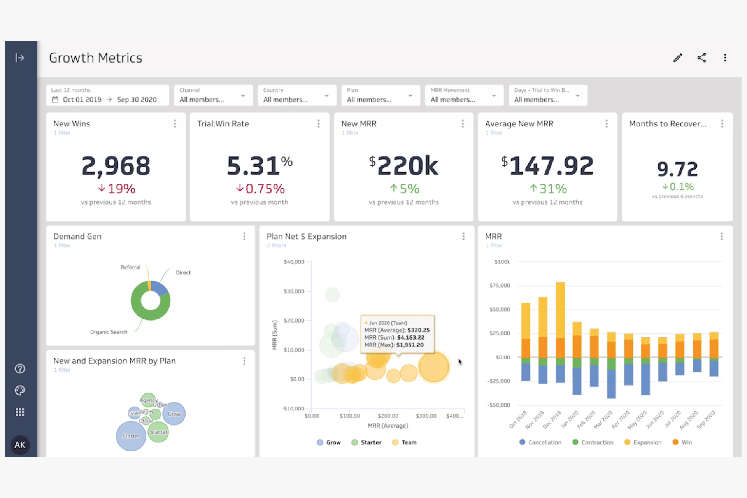Image resolution: width=747 pixels, height=498 pixels.
Task: Click the calendar icon in date filter
Action: (55, 100)
